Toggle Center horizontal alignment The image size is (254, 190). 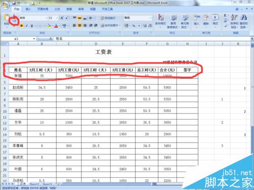pyautogui.click(x=80, y=25)
